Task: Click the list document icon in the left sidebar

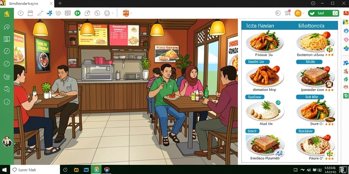Action: 7,39
